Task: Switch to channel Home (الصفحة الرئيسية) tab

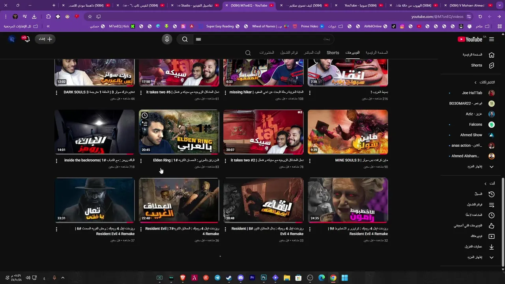Action: point(376,52)
